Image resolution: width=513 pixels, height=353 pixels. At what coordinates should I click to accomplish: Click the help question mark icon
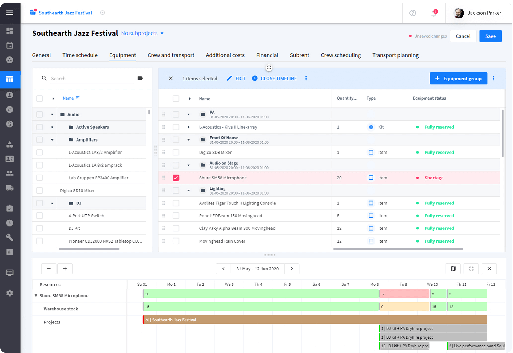412,13
